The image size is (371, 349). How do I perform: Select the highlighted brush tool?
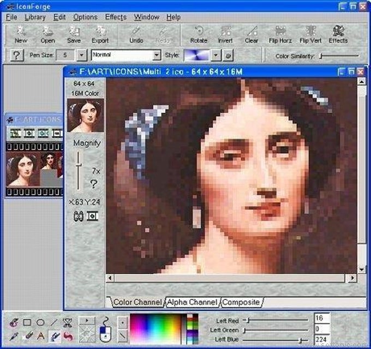55,336
